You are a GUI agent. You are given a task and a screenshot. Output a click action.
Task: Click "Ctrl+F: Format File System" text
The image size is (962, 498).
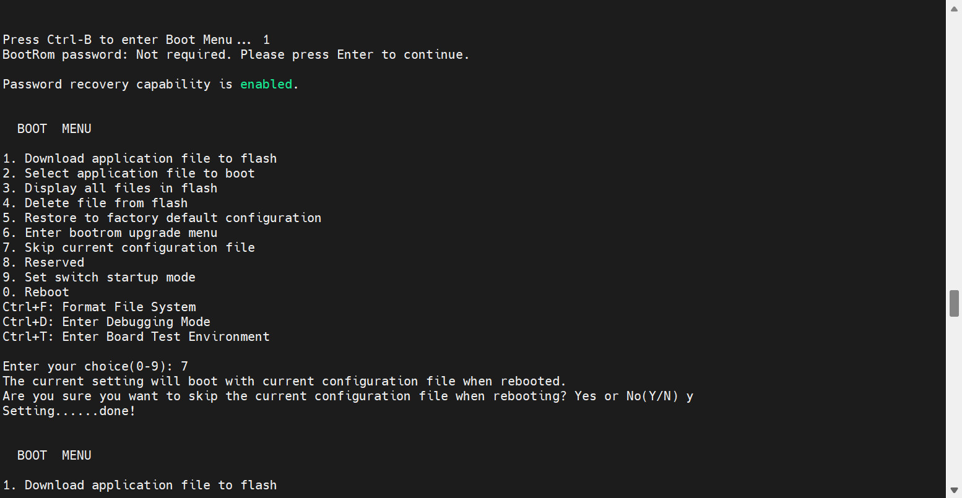pos(99,307)
